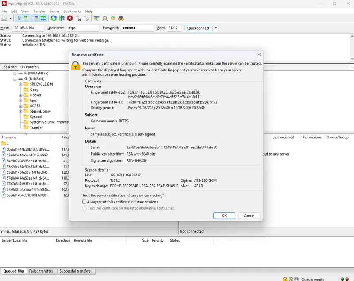Search for files on the server
The image size is (354, 281).
point(121,18)
